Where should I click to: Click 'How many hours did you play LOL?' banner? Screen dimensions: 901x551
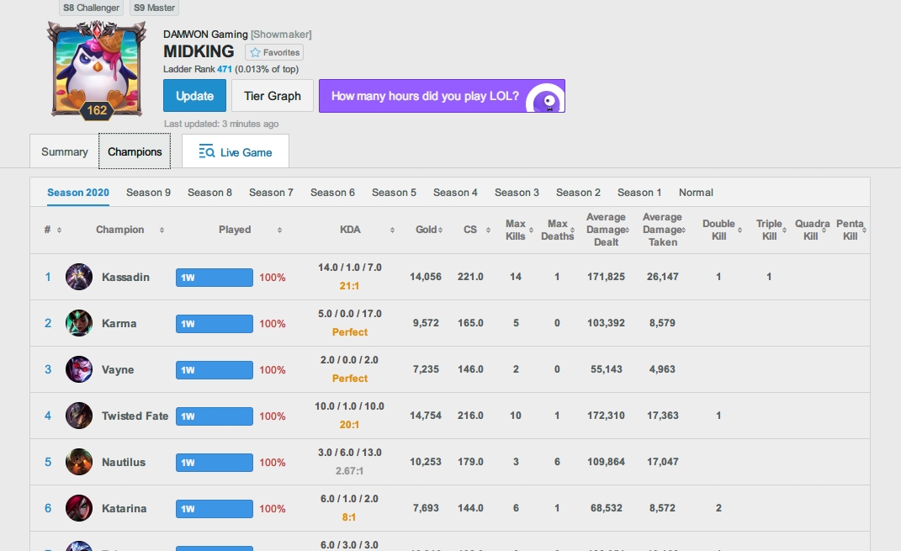(442, 96)
